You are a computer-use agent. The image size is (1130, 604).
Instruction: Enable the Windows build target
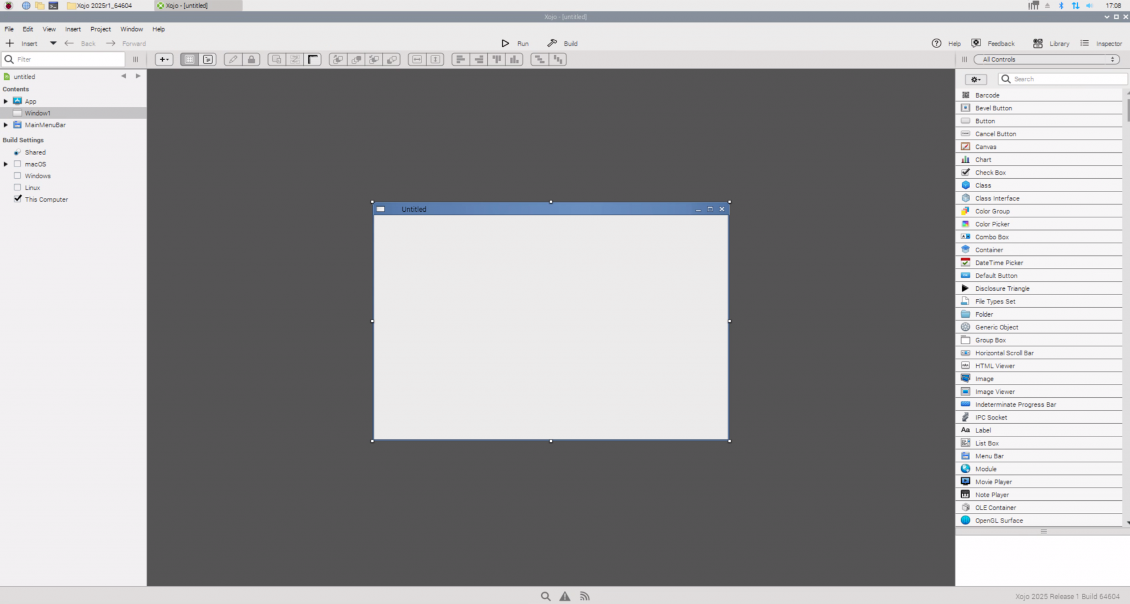[17, 175]
